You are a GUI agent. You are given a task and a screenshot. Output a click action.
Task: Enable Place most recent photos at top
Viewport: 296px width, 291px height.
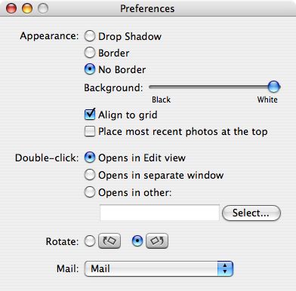90,131
